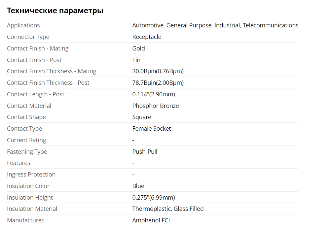Click the Gold contact finish value
This screenshot has width=333, height=227.
pyautogui.click(x=138, y=49)
